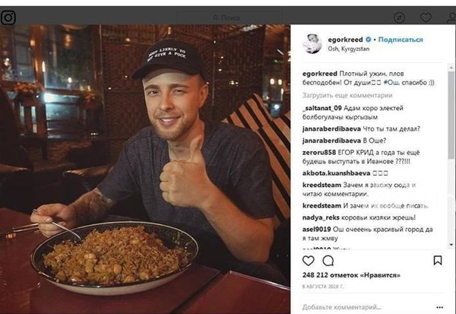Load more comments via Загрузить еще комментарии
This screenshot has height=314, width=456.
(x=347, y=95)
